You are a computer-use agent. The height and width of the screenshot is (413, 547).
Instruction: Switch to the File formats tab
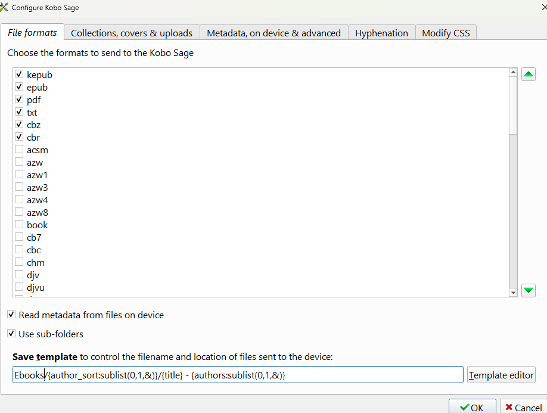coord(32,32)
